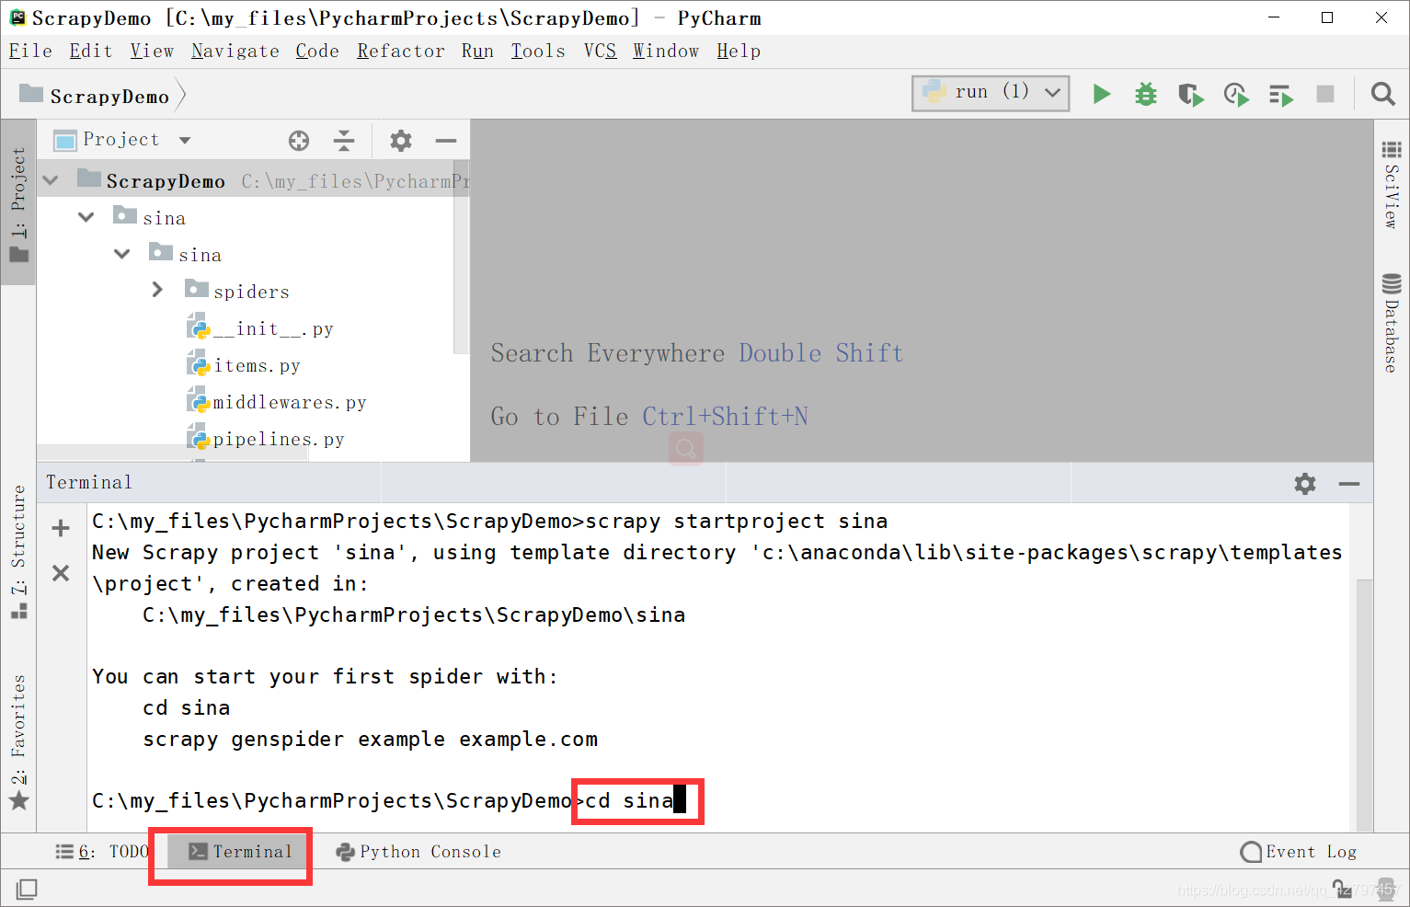Open the Tools menu

coord(538,51)
